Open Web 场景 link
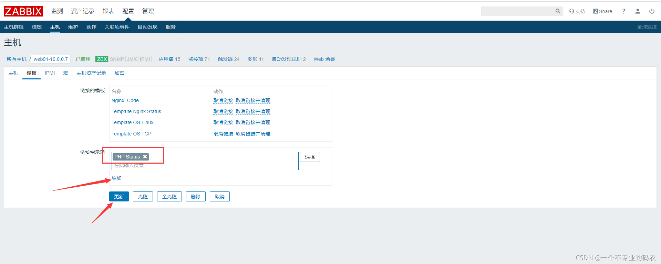 pyautogui.click(x=324, y=59)
